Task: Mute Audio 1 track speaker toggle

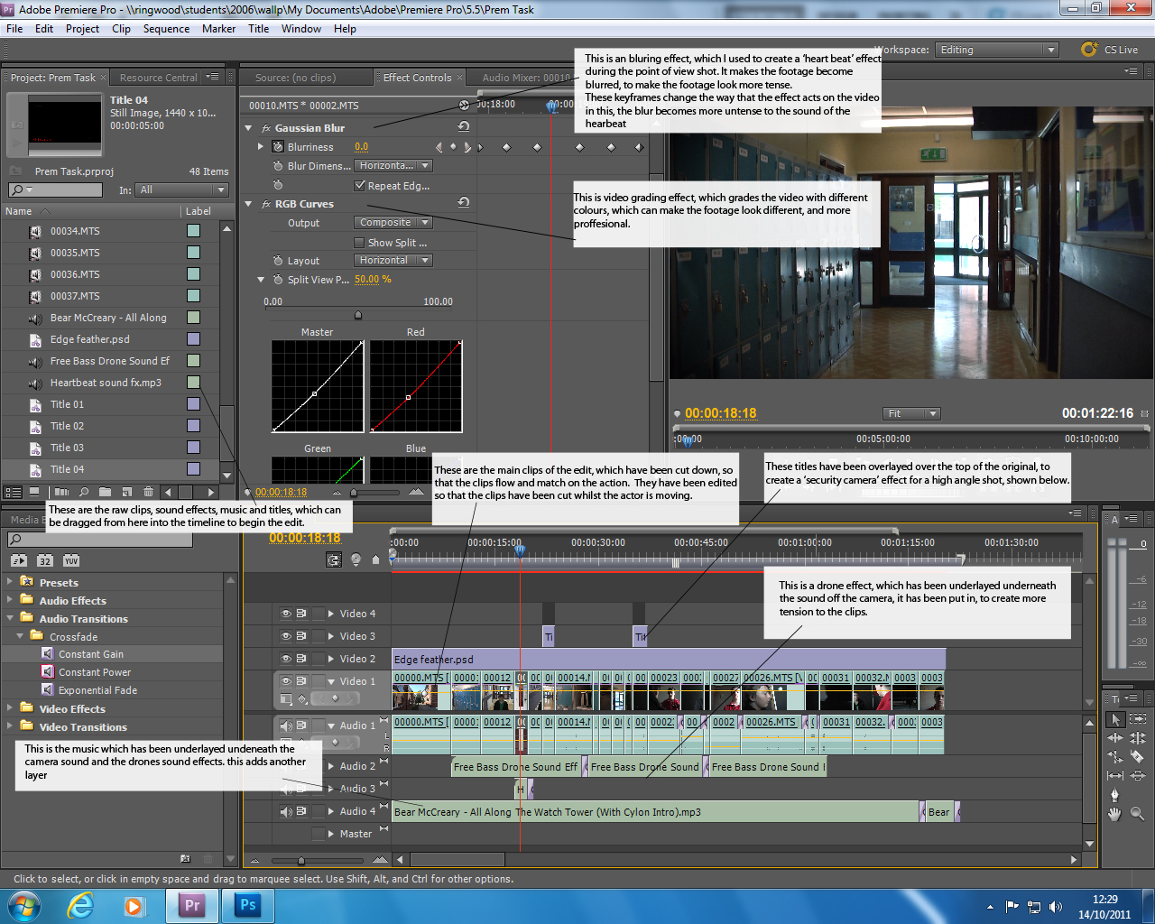Action: tap(286, 725)
